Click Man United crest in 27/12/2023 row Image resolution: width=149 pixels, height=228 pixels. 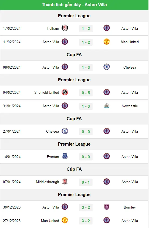(x=65, y=220)
